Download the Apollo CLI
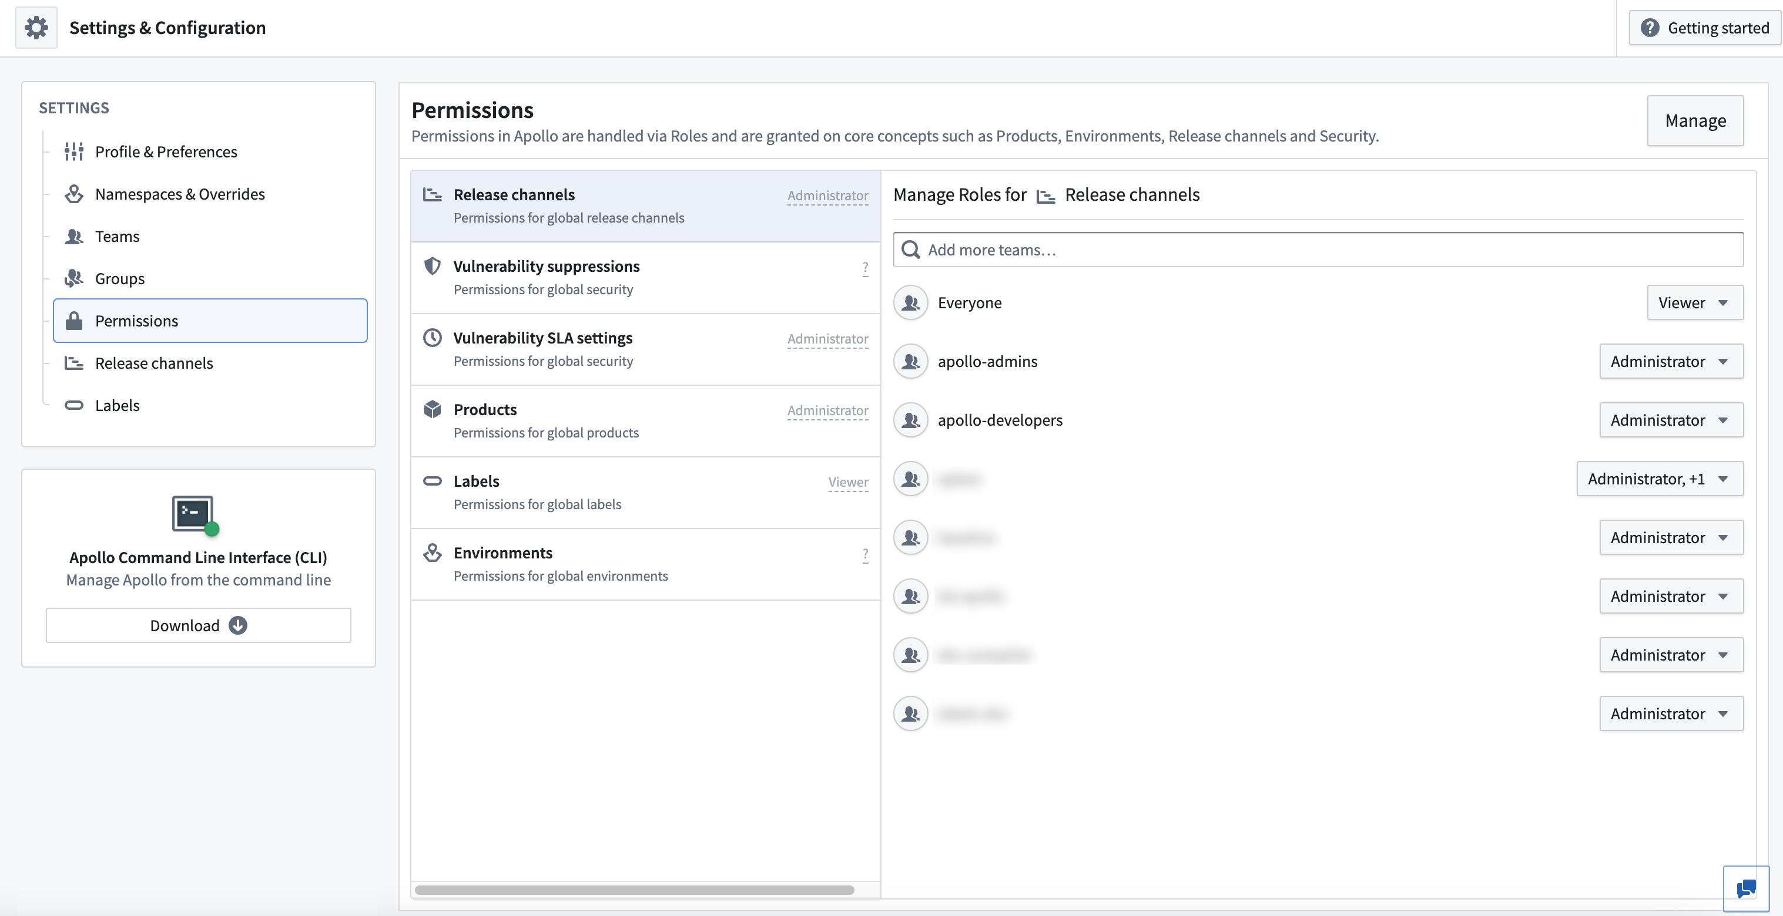The width and height of the screenshot is (1783, 916). [x=199, y=625]
